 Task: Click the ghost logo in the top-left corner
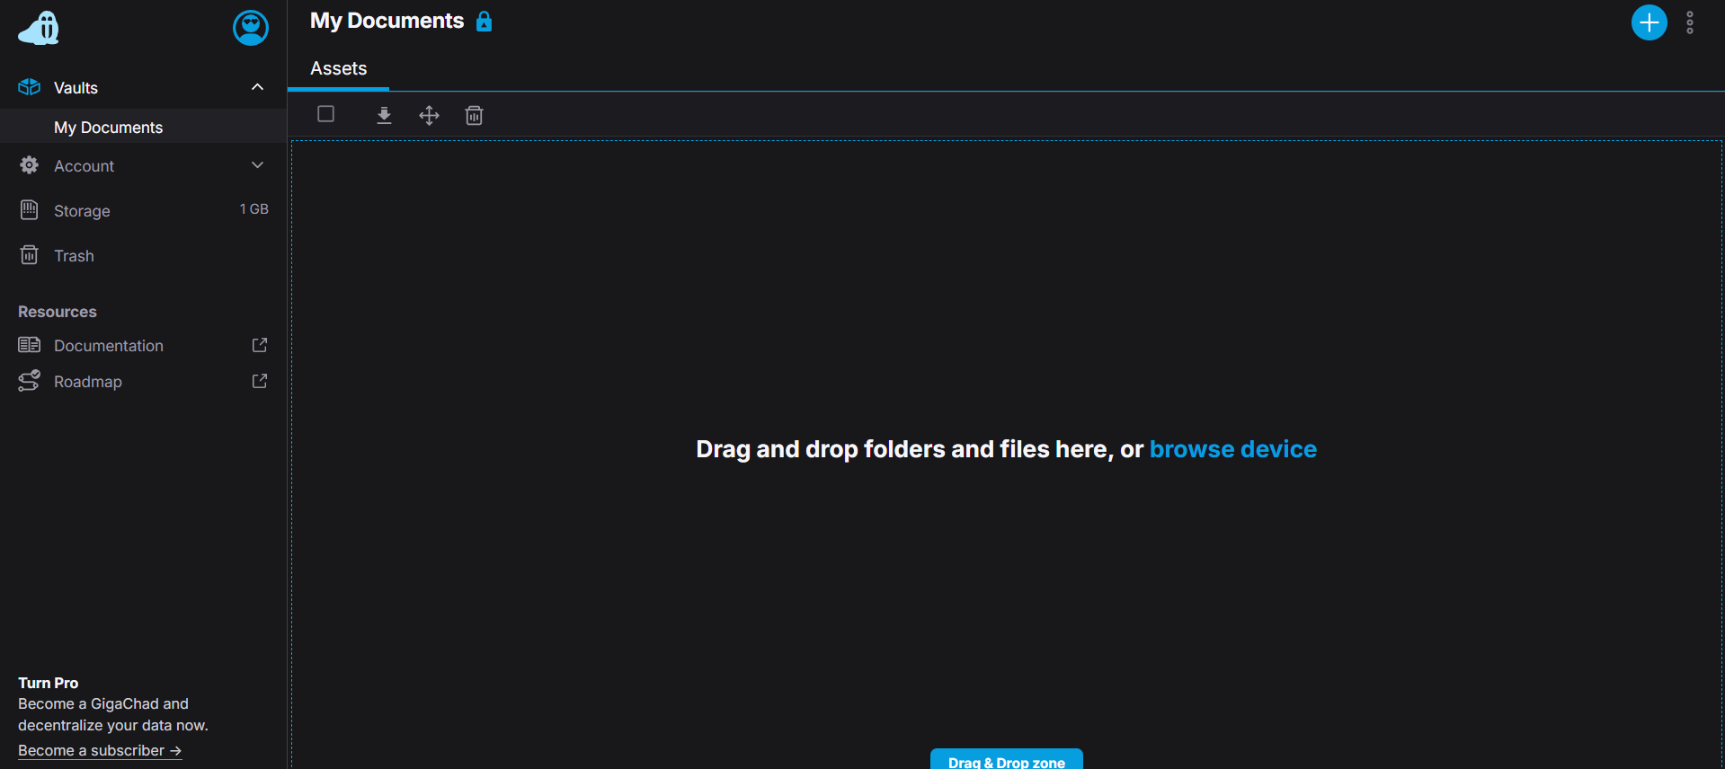pos(39,28)
